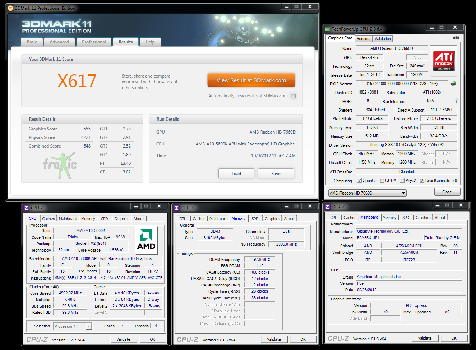Toggle the PhysX checkbox in GPU-Z
Image resolution: width=476 pixels, height=350 pixels.
tap(402, 181)
